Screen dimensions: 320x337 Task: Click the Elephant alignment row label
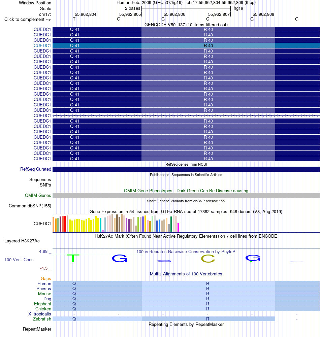click(x=42, y=304)
